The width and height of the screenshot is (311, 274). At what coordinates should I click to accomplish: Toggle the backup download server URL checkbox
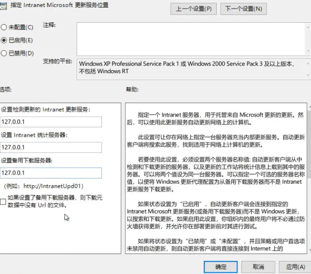(3, 202)
